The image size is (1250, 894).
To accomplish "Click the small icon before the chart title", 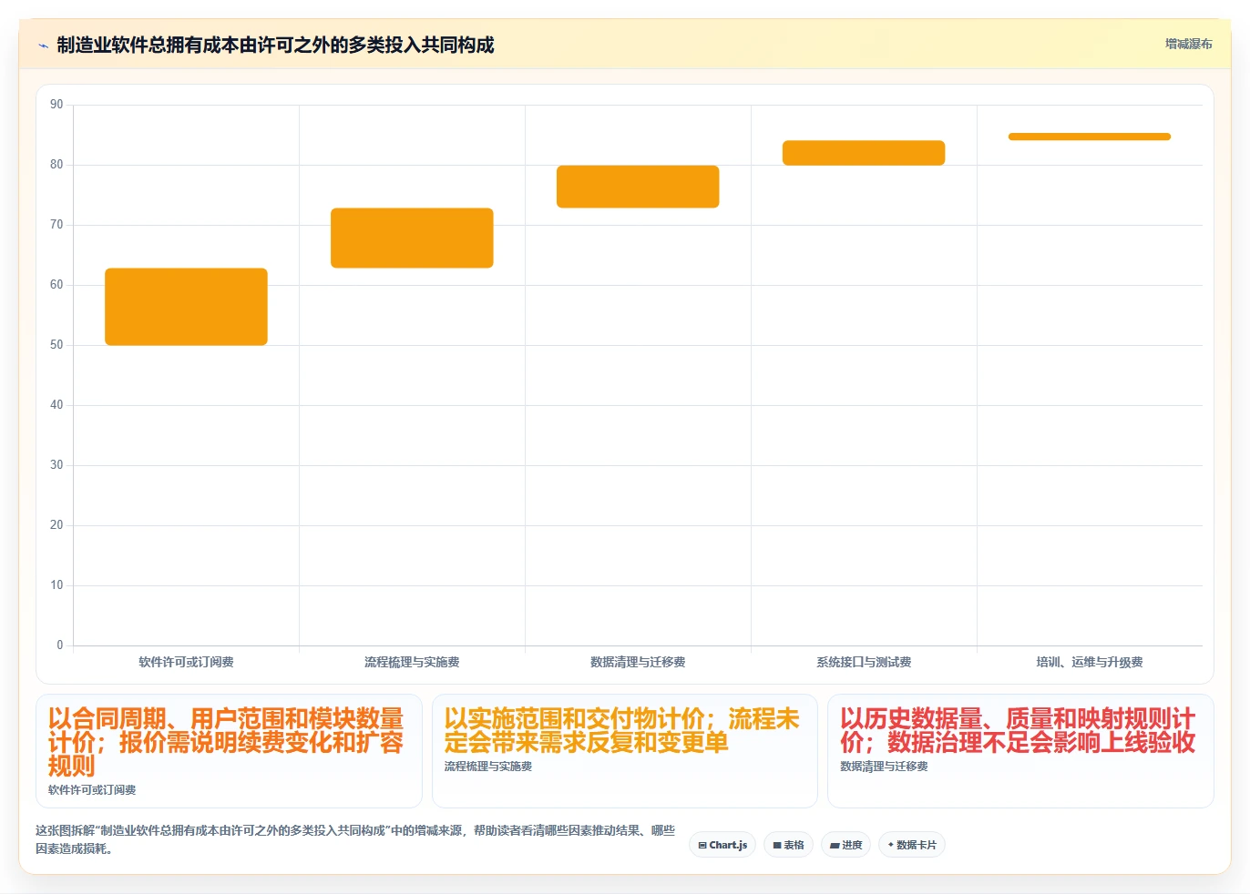I will click(x=43, y=46).
